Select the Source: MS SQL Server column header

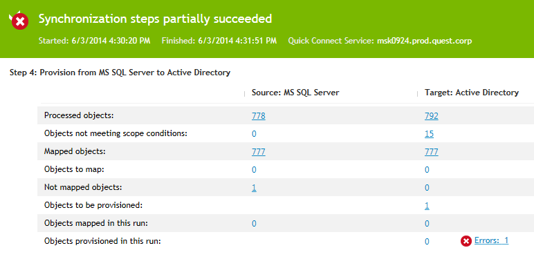click(x=295, y=93)
